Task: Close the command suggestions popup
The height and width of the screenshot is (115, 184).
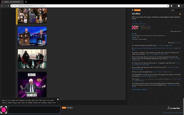Action: click(x=58, y=99)
